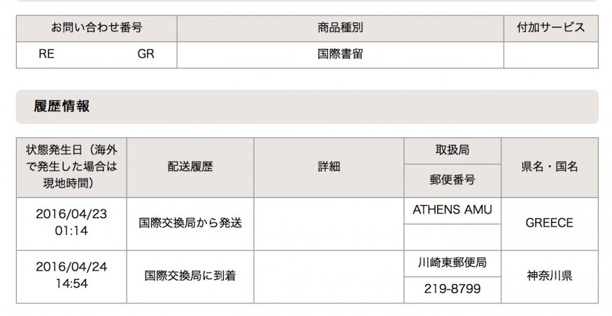Click the 国際交換局から発送 status entry

click(x=190, y=223)
